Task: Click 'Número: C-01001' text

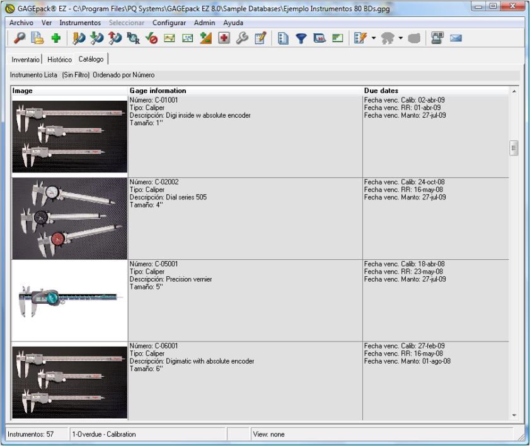Action: click(x=154, y=100)
